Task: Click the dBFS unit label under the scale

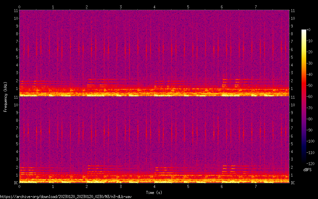Action: 307,170
